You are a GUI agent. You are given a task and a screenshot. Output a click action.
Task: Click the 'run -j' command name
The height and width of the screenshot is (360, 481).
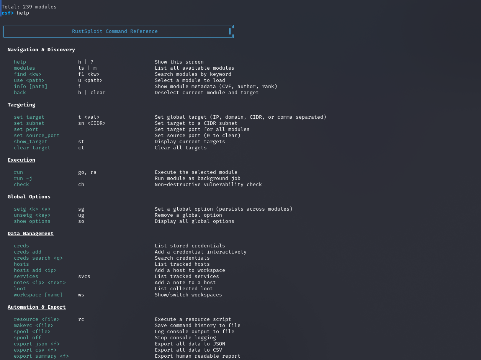tap(23, 178)
